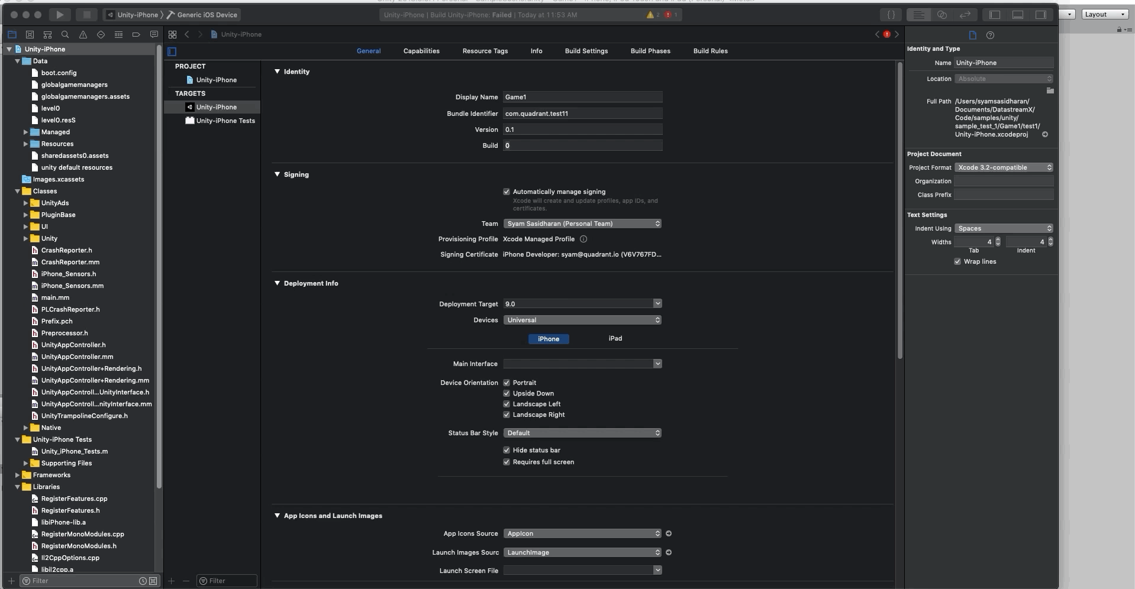Select the iPhone device segment
The image size is (1135, 589).
[549, 339]
